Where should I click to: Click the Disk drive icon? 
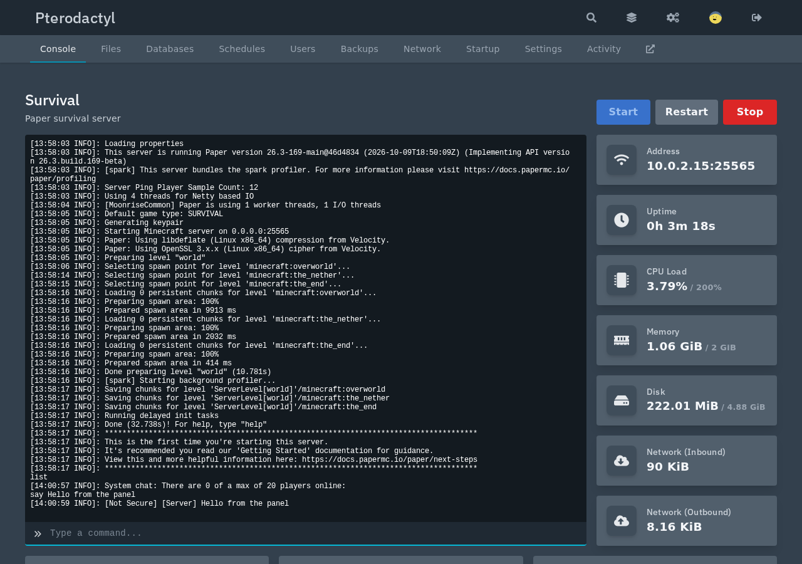pyautogui.click(x=622, y=400)
